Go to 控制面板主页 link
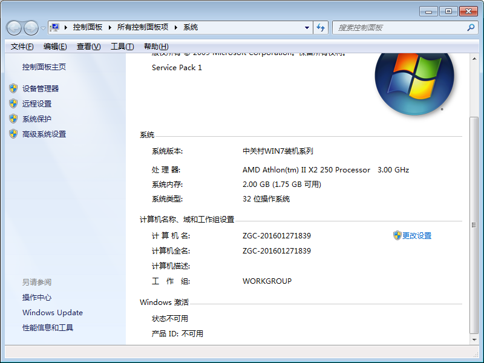484x363 pixels. [44, 67]
